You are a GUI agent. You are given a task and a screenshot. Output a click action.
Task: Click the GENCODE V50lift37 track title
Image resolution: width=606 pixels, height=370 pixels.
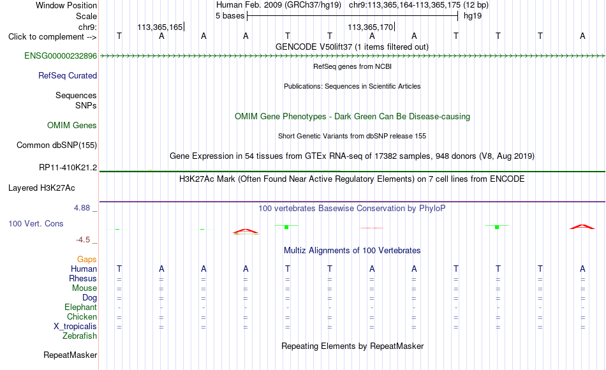(x=351, y=47)
